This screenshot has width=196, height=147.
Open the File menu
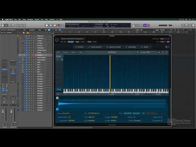[x=16, y=19]
